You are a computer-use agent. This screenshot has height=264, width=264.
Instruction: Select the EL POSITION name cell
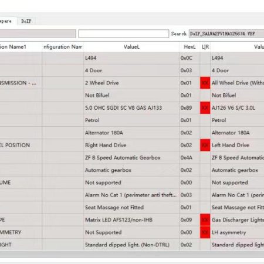[21, 145]
